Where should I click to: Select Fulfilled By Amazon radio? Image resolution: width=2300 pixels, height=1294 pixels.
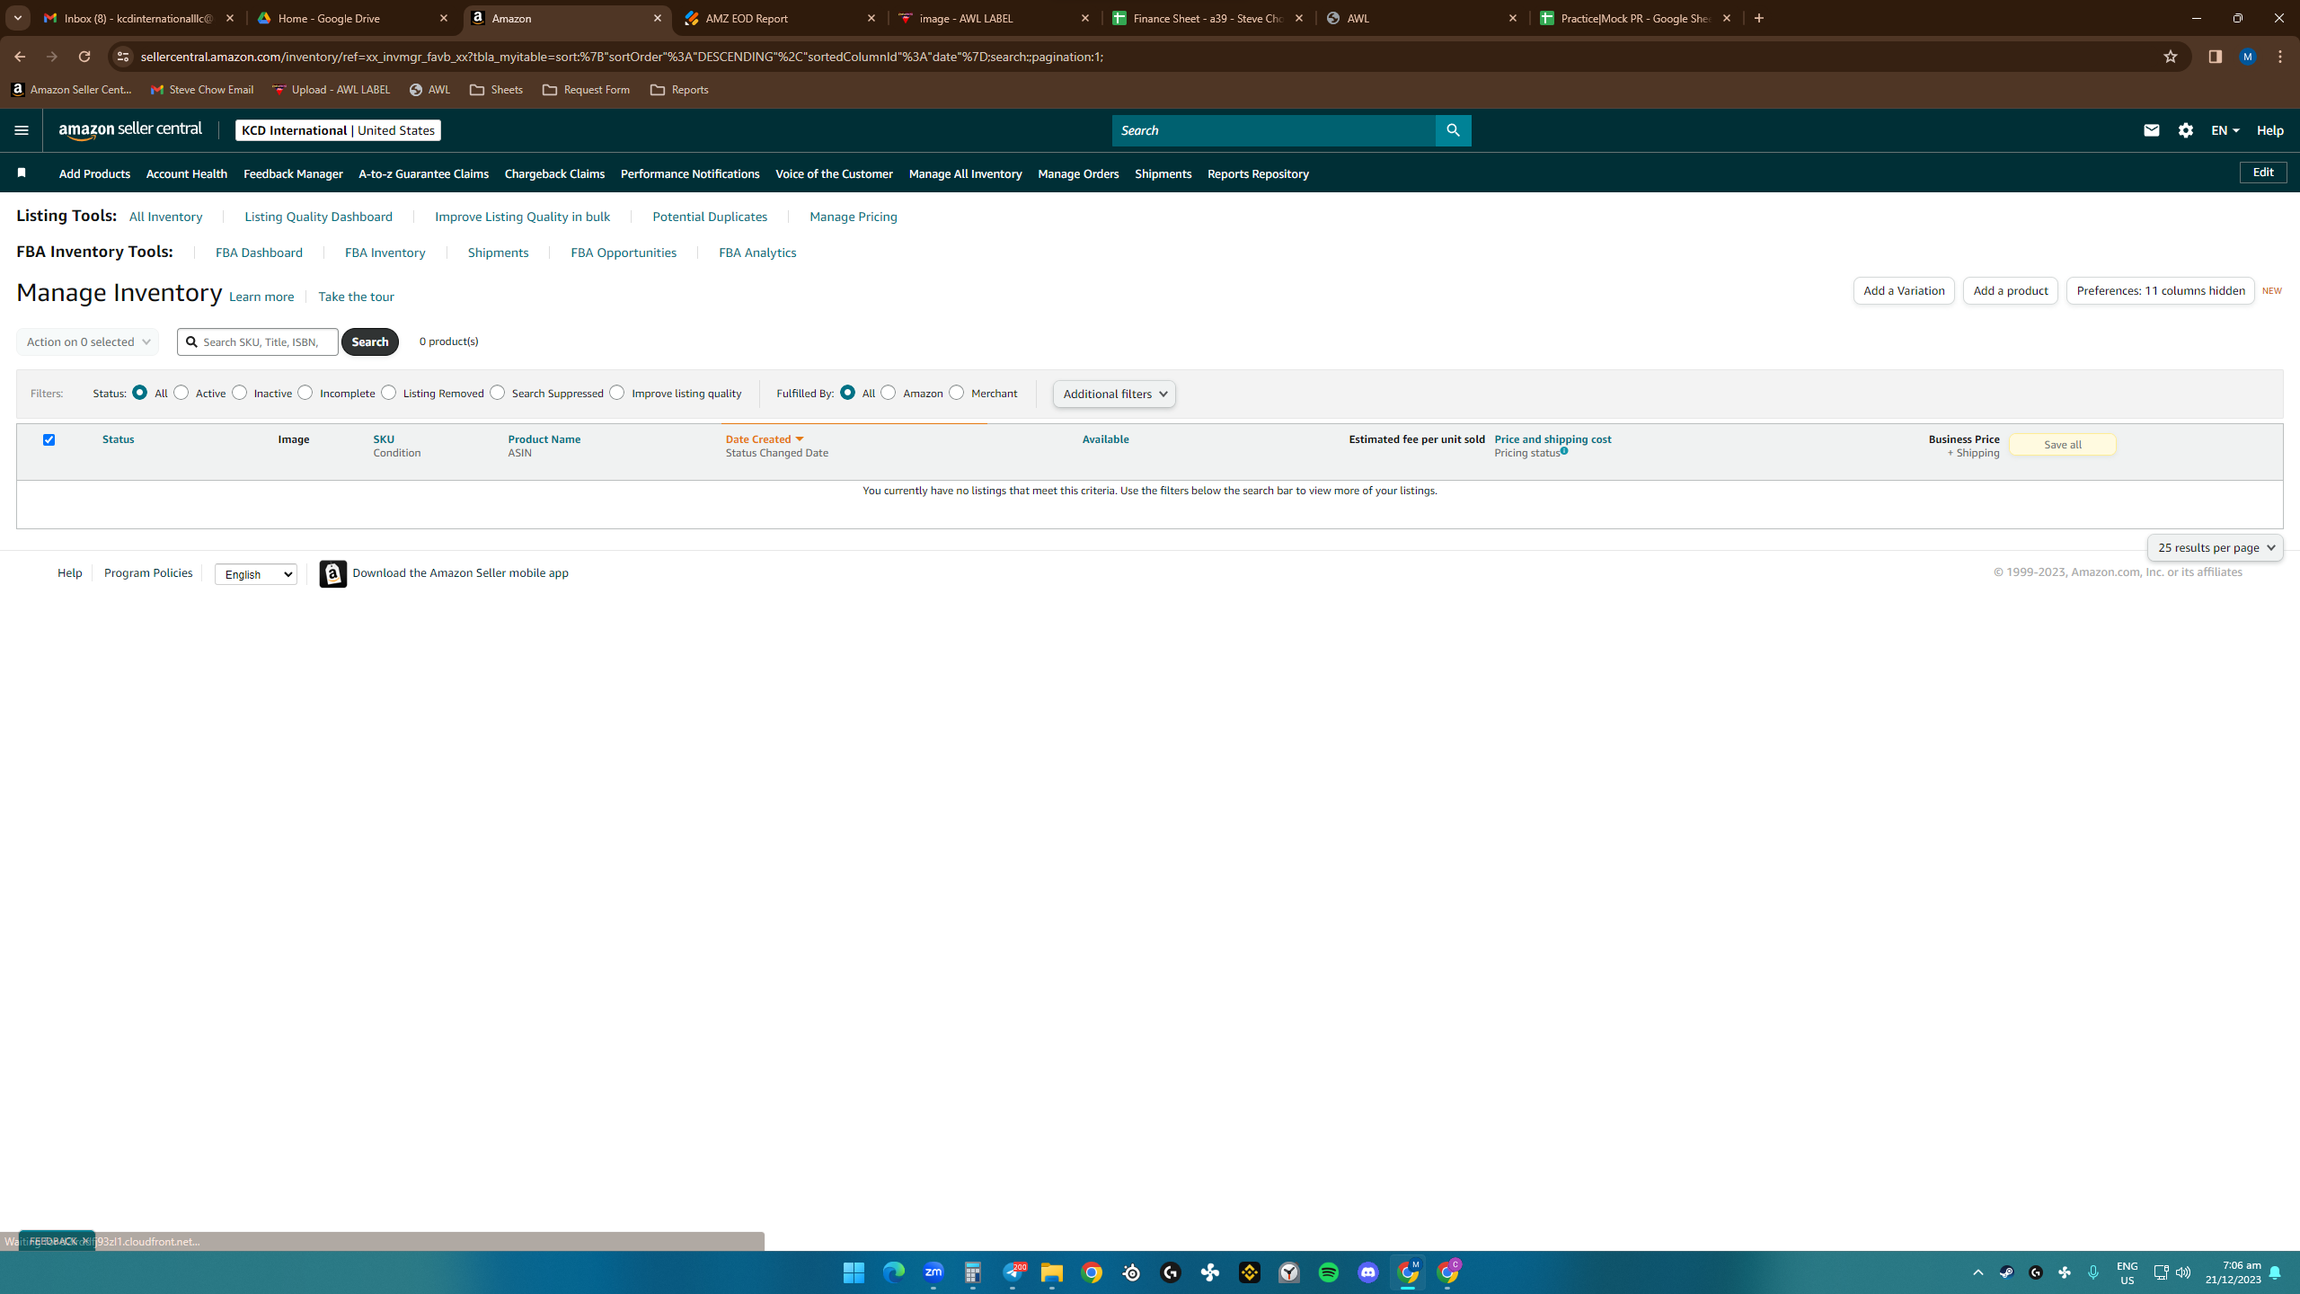(x=889, y=393)
